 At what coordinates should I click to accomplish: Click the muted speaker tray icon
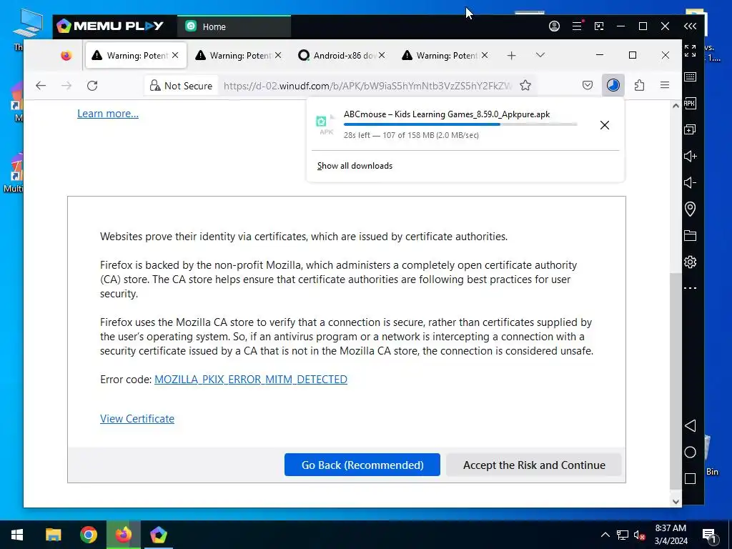coord(639,535)
